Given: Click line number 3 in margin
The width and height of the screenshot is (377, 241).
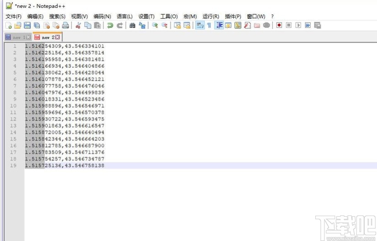Looking at the screenshot, I should click(15, 59).
